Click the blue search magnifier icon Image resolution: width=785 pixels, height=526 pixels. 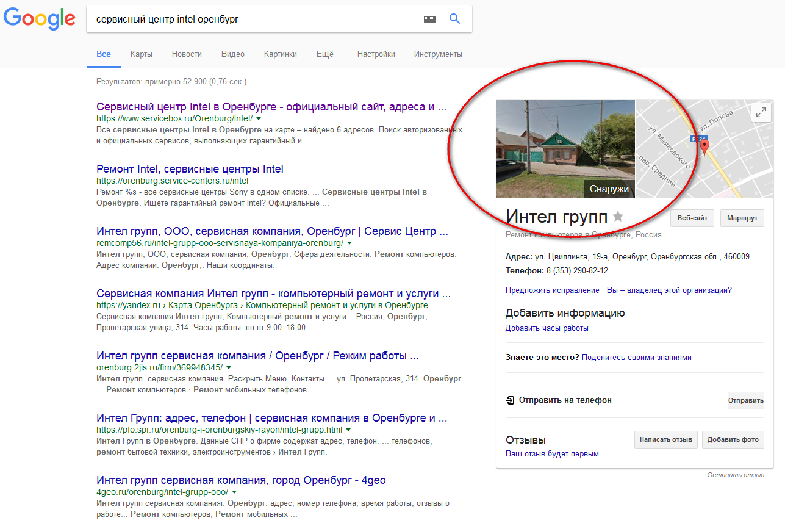(454, 19)
